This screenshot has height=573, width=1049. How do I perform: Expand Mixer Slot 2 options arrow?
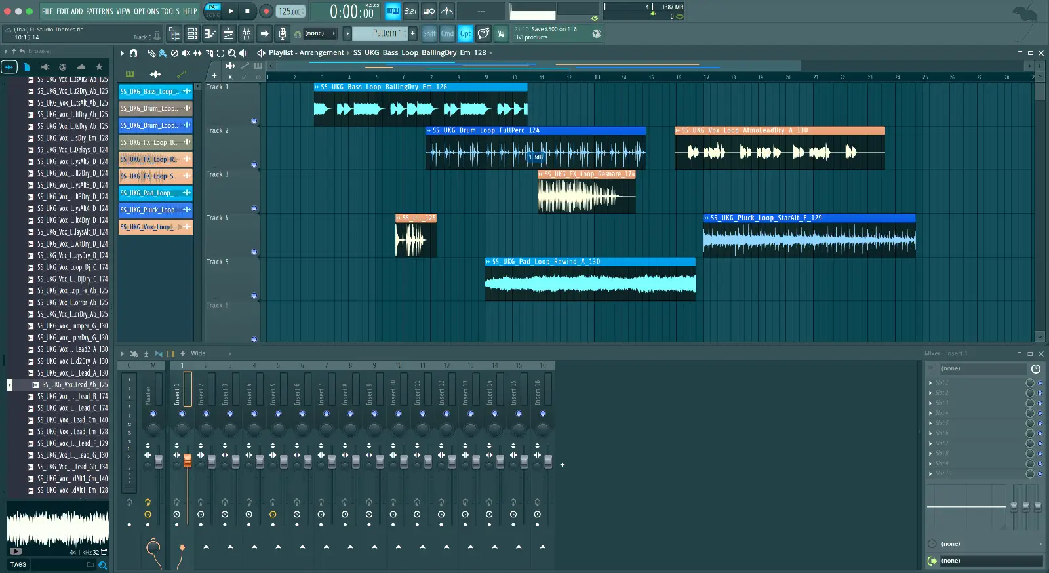click(930, 393)
